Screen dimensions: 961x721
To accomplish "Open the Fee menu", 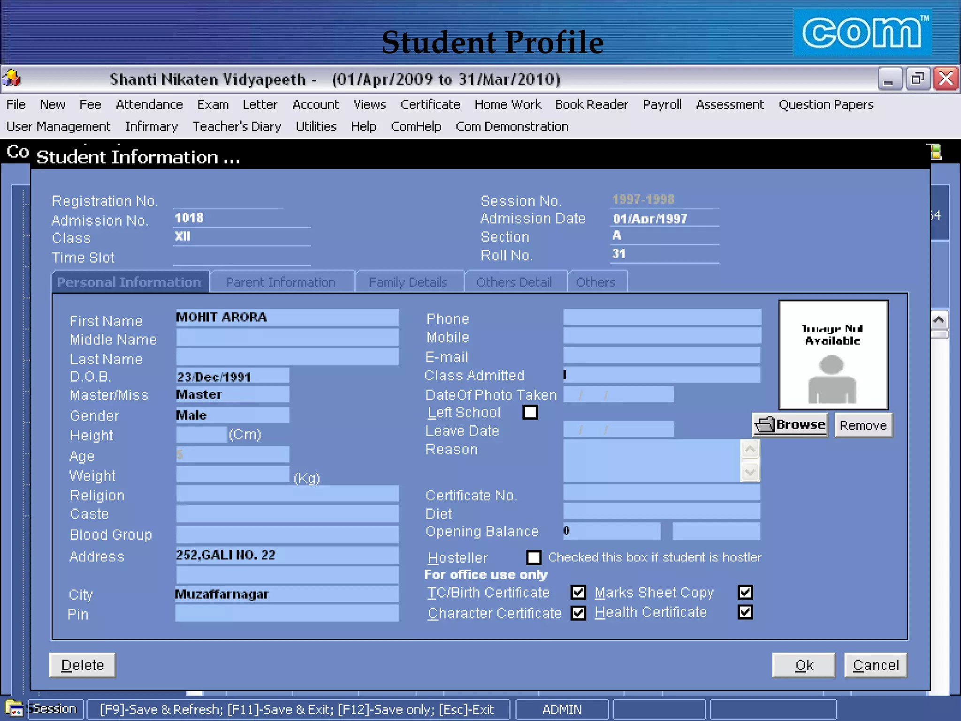I will pos(90,104).
